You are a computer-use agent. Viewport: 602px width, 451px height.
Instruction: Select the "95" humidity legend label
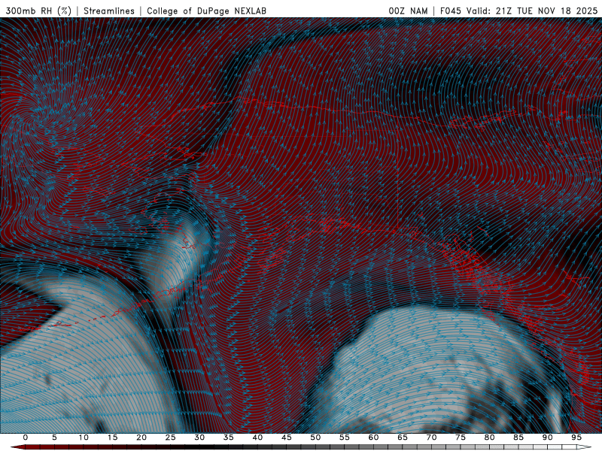(576, 437)
